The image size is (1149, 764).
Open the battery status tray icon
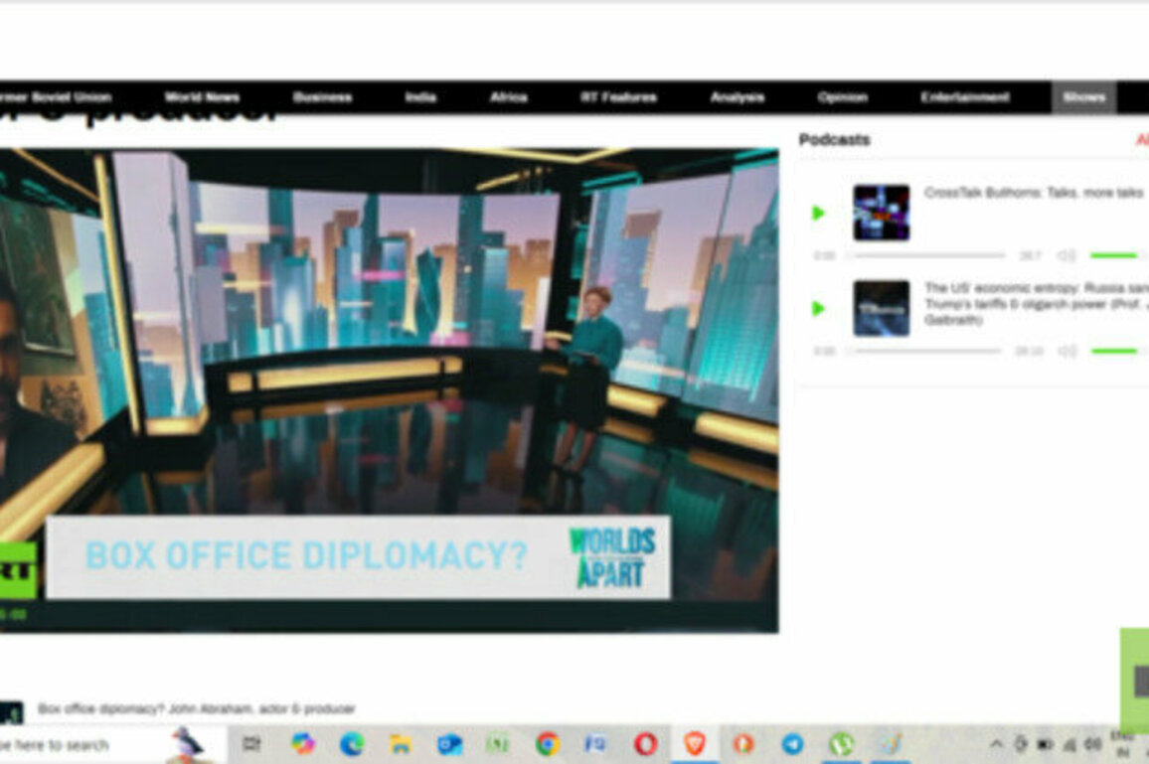coord(1045,745)
